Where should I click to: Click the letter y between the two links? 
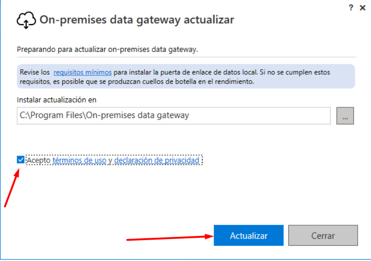click(110, 161)
